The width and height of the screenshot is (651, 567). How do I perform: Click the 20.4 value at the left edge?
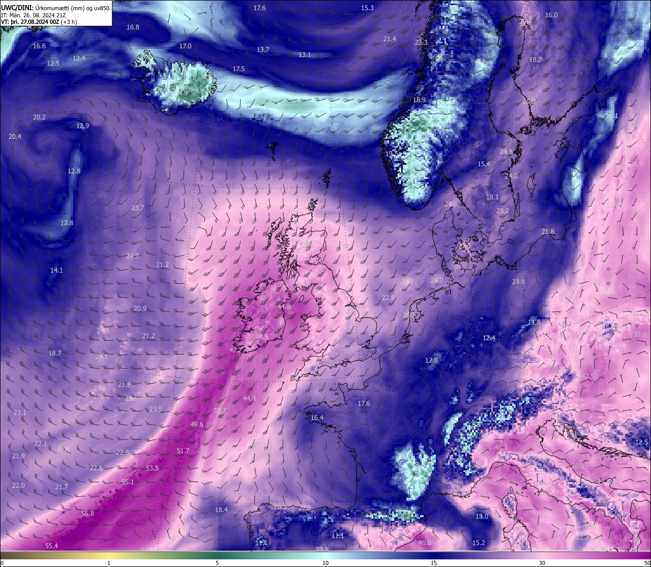pos(15,136)
